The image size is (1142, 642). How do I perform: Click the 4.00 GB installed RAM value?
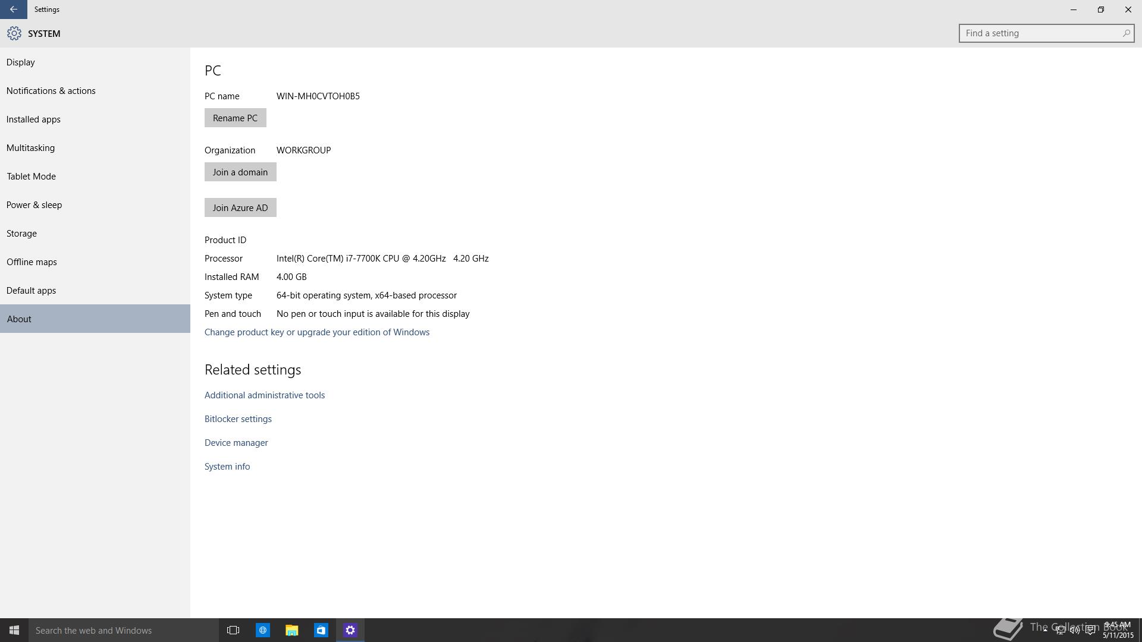click(x=291, y=277)
